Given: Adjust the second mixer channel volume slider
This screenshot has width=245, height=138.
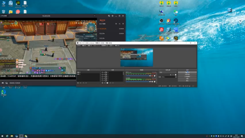Looking at the screenshot, I should coord(138,82).
